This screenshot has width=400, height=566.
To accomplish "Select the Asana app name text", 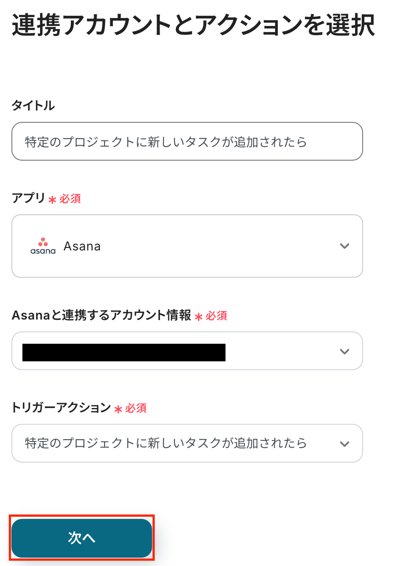I will pyautogui.click(x=82, y=246).
